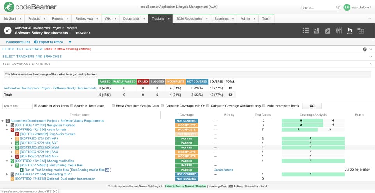Switch to the cardboard view icon
The image size is (375, 193).
[x=339, y=30]
